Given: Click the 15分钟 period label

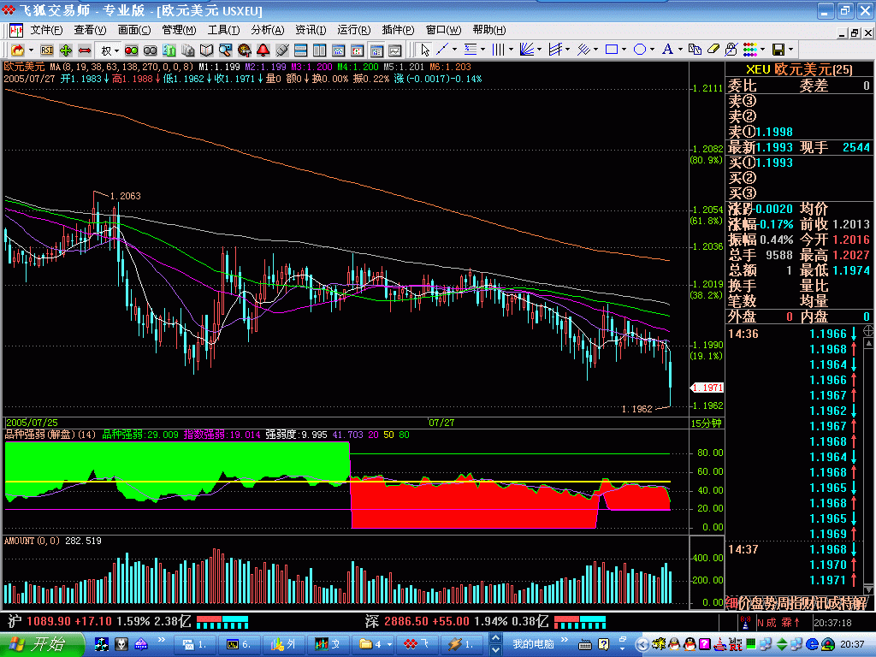Looking at the screenshot, I should click(x=706, y=423).
